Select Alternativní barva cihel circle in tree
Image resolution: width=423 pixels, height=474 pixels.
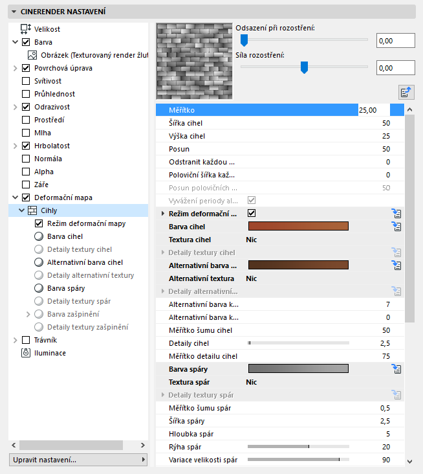pyautogui.click(x=39, y=262)
